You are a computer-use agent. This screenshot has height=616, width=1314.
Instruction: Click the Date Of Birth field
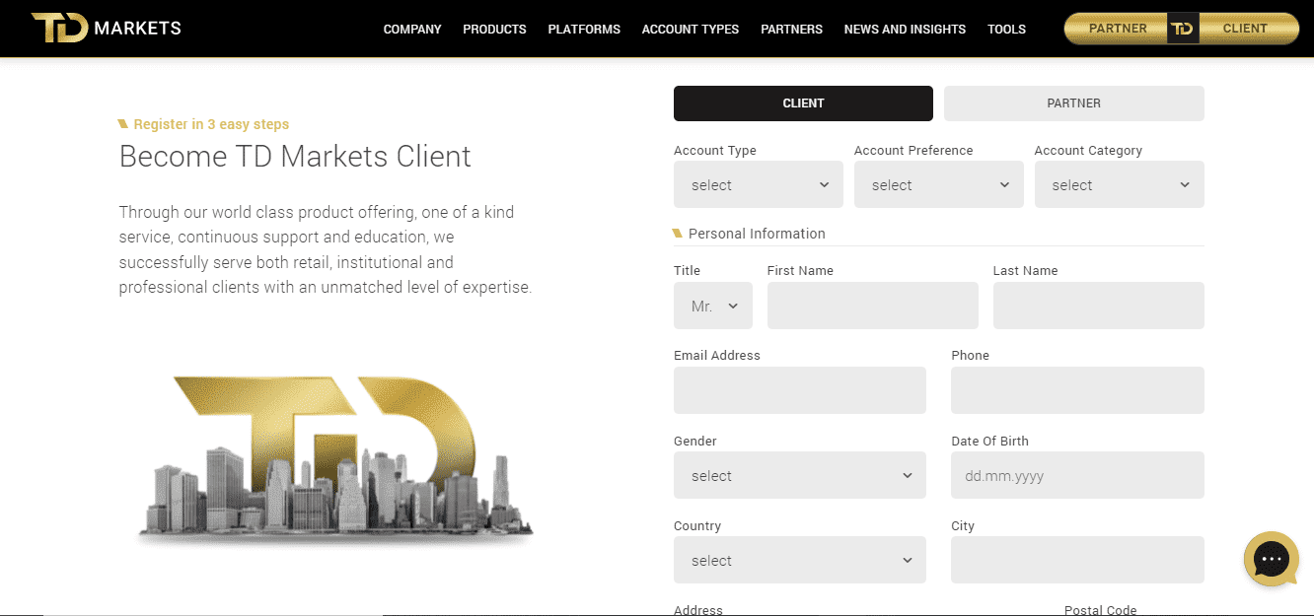click(1077, 475)
